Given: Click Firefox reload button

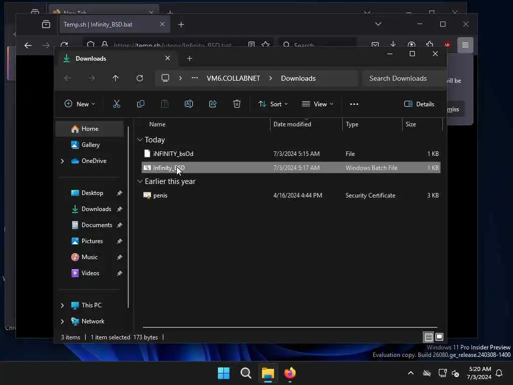Looking at the screenshot, I should tap(64, 45).
